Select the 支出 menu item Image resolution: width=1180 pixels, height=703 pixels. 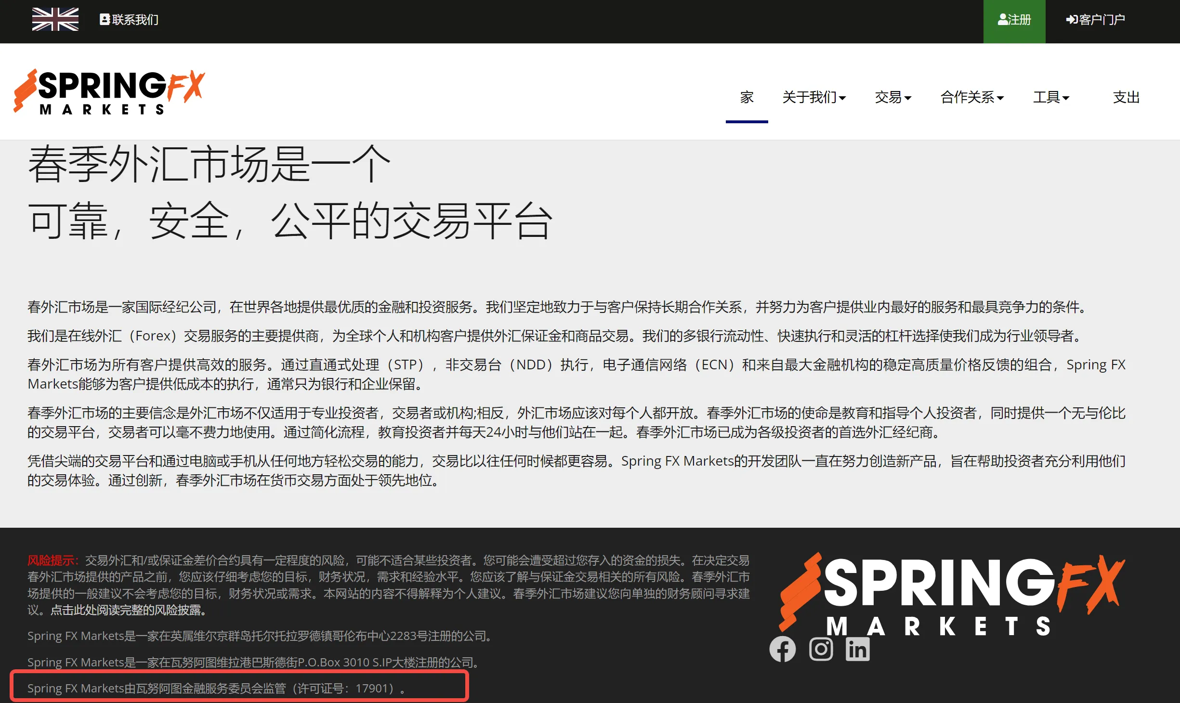point(1126,97)
